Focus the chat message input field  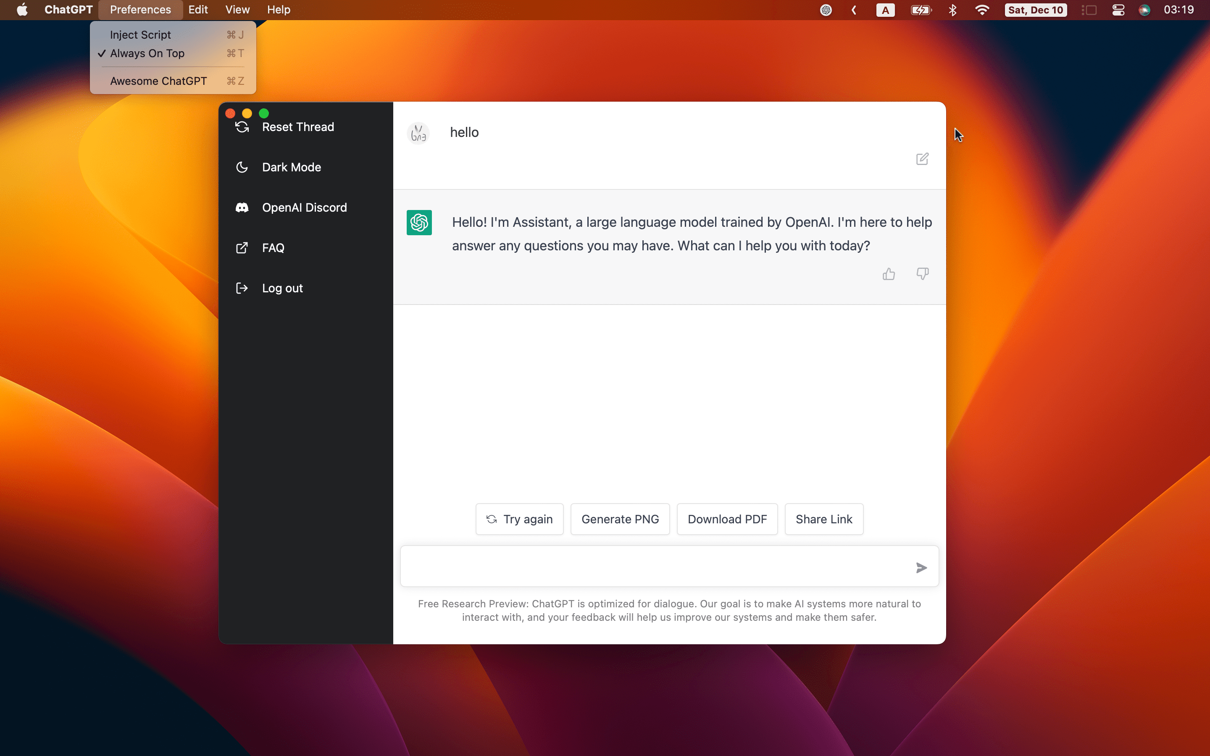(x=655, y=567)
